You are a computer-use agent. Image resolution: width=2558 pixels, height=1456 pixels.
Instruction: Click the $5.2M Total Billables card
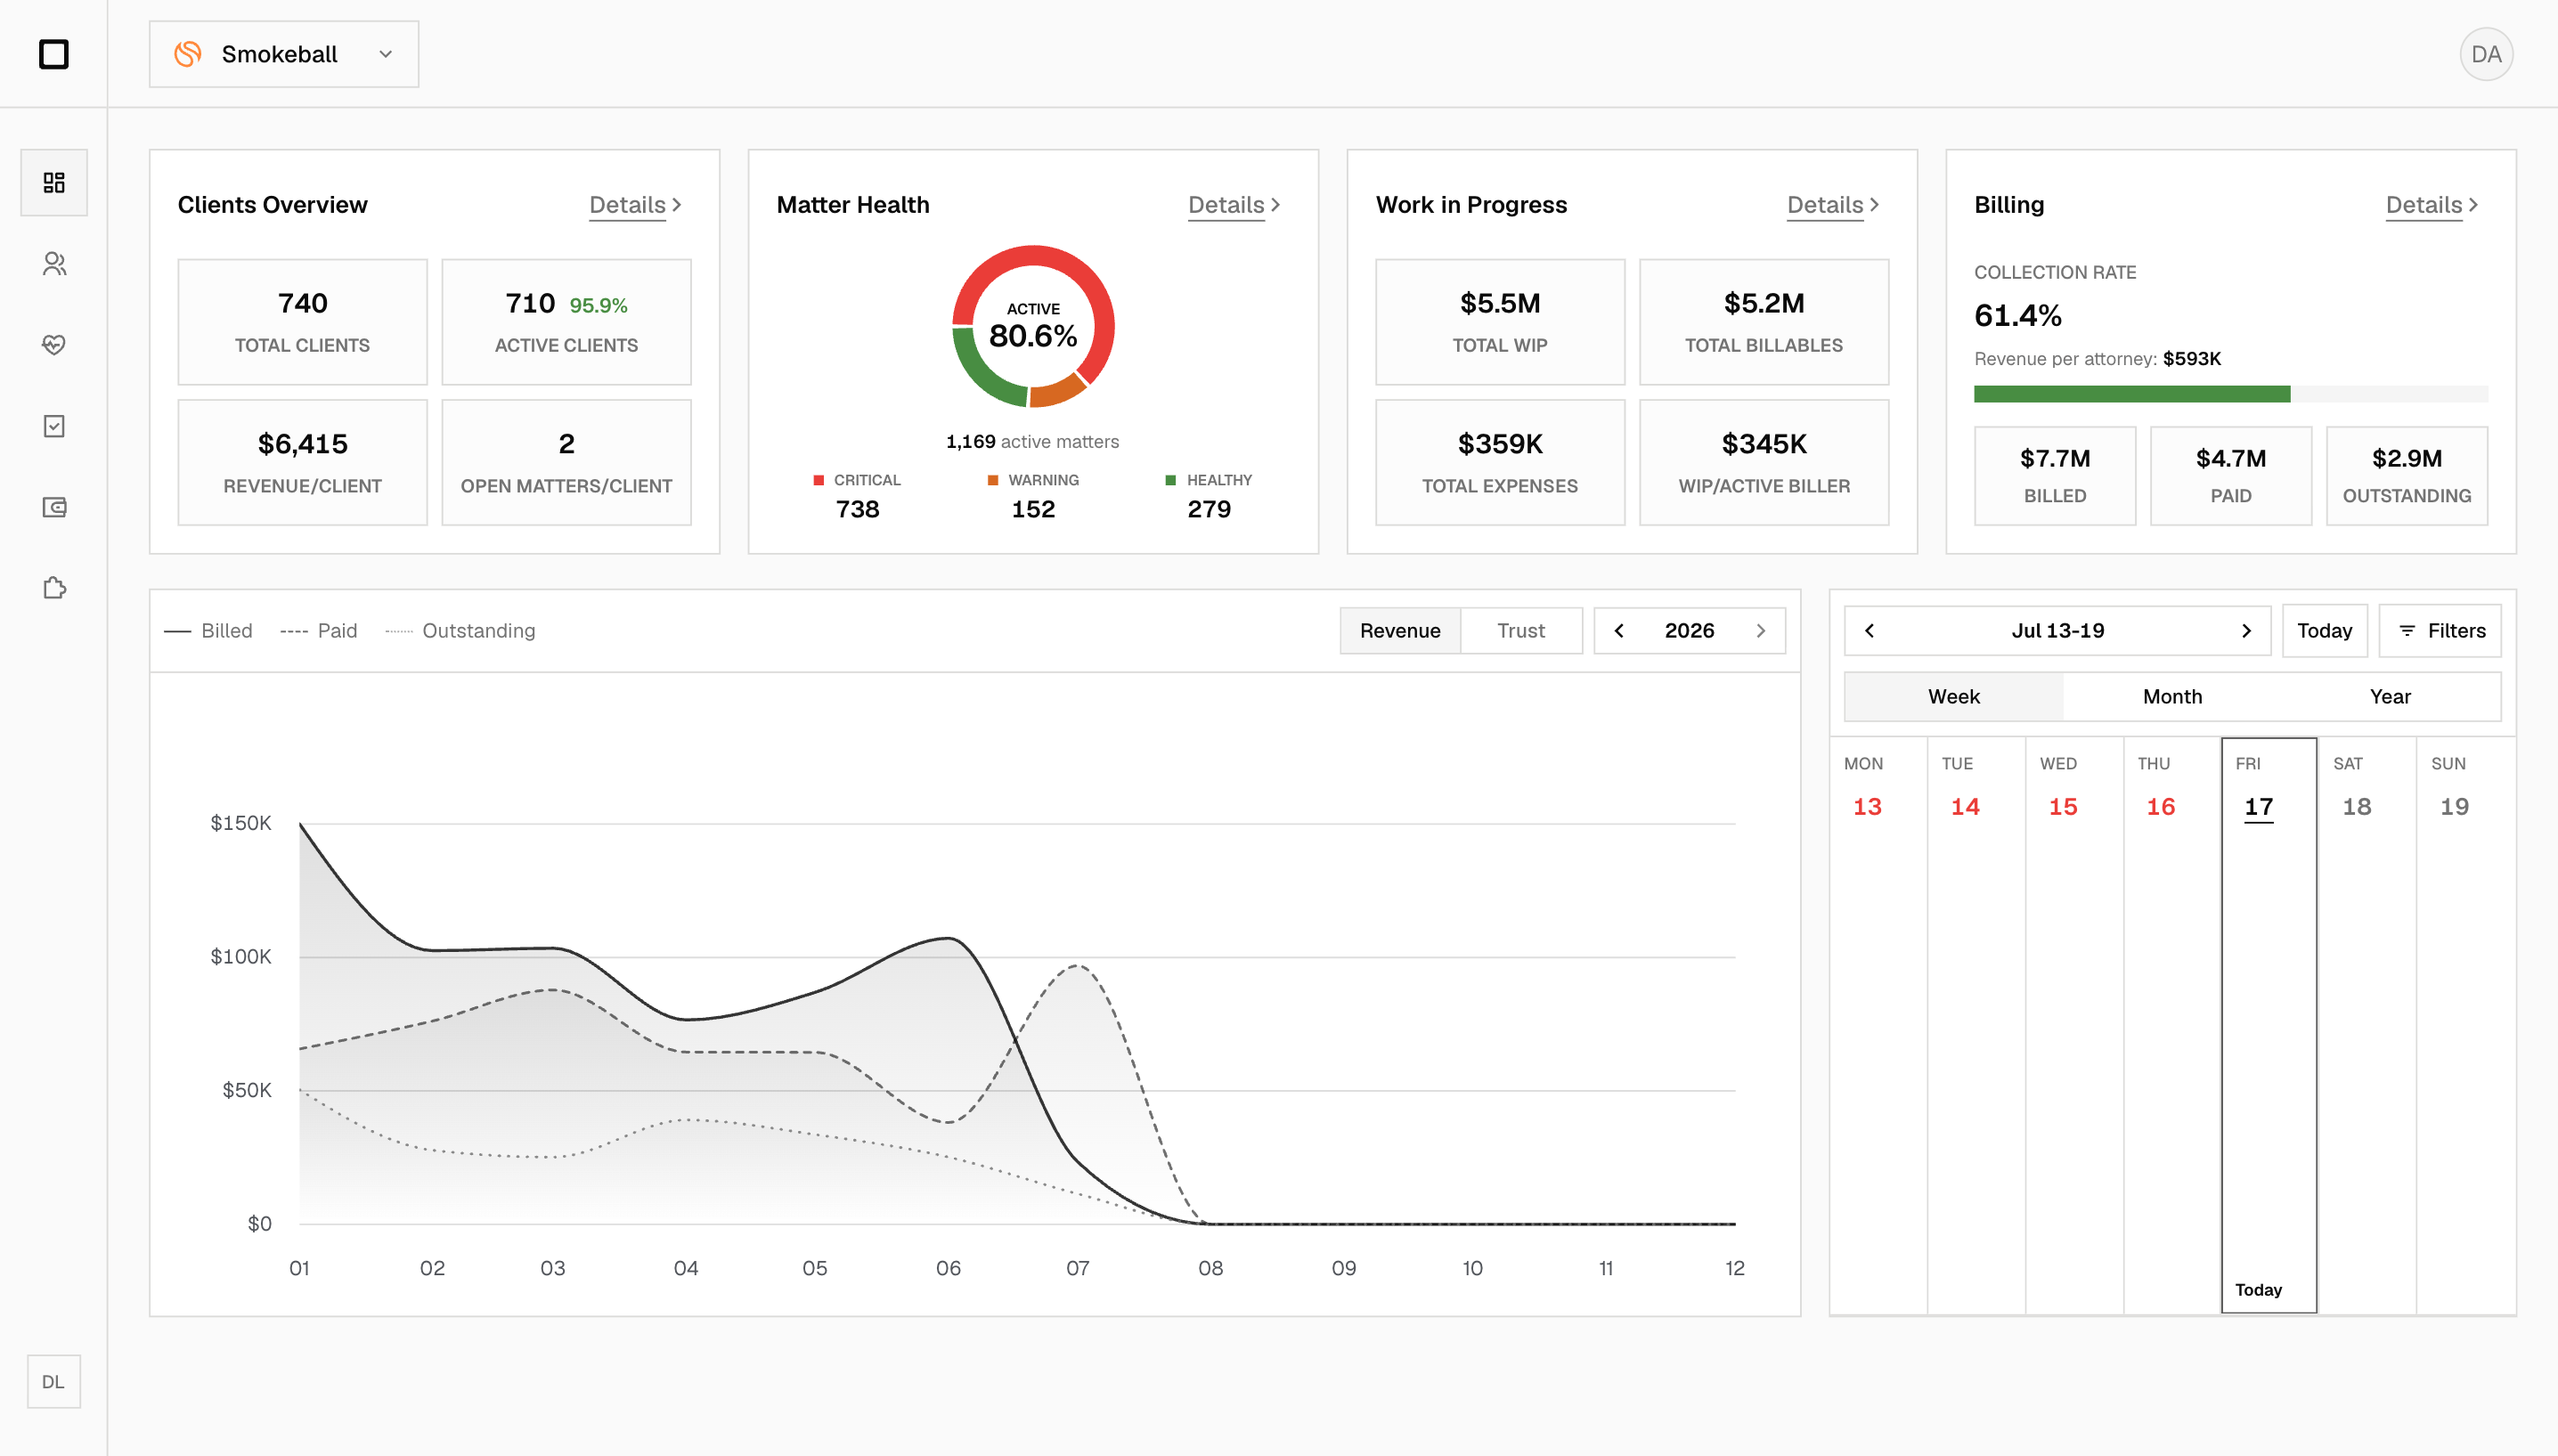pyautogui.click(x=1764, y=322)
